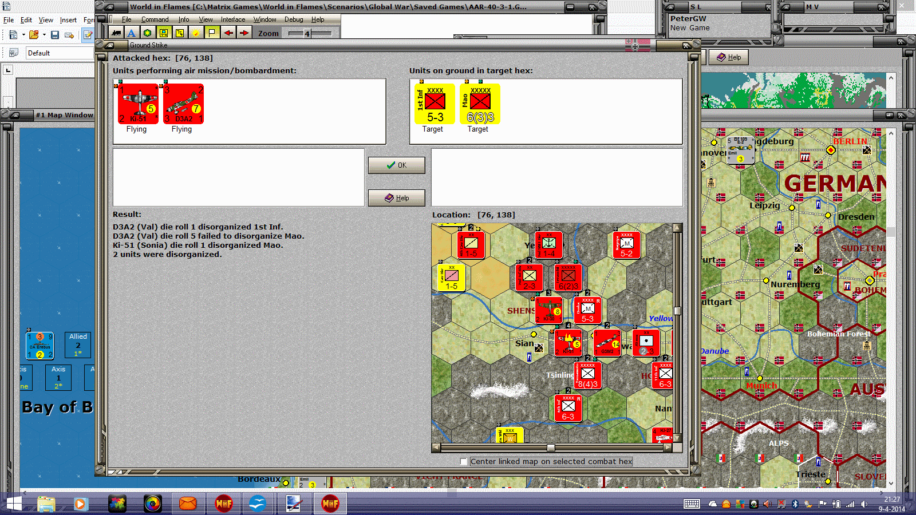Image resolution: width=916 pixels, height=515 pixels.
Task: Select the Ki-51 Sonia aircraft counter
Action: click(x=138, y=104)
